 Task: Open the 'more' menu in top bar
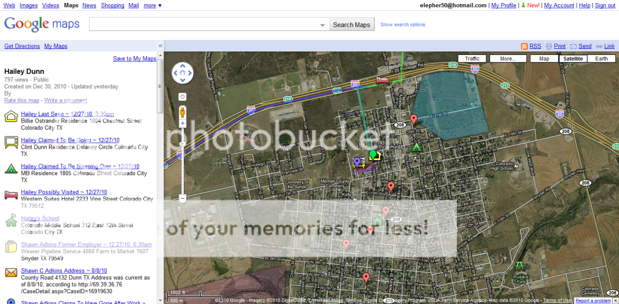tap(152, 5)
